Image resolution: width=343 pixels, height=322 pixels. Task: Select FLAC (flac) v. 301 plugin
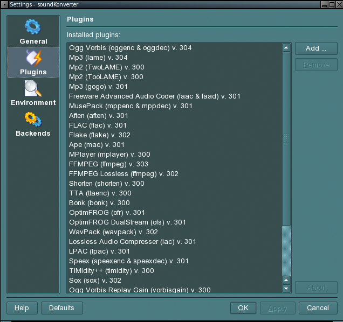174,125
